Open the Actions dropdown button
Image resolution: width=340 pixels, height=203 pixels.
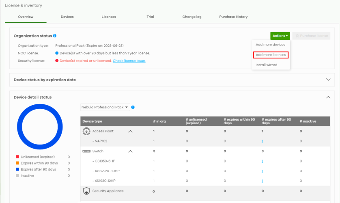click(280, 36)
